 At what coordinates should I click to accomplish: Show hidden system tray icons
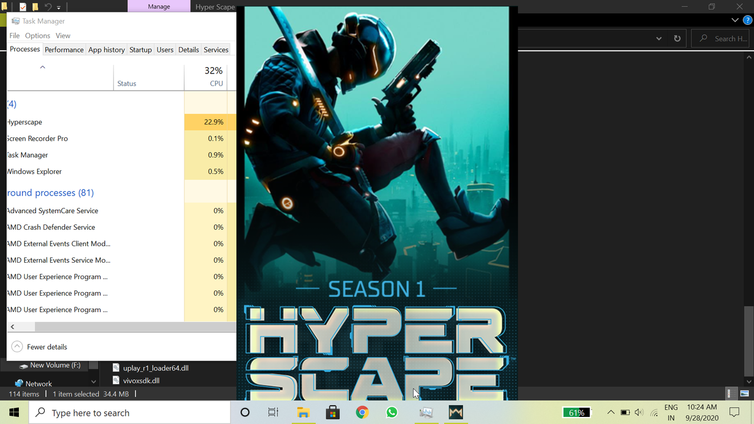point(611,412)
